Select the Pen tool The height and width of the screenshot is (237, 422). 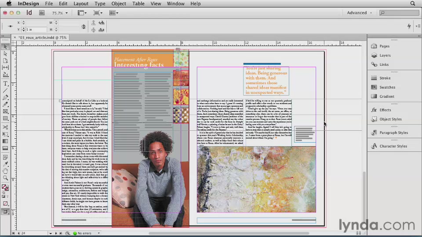5,97
